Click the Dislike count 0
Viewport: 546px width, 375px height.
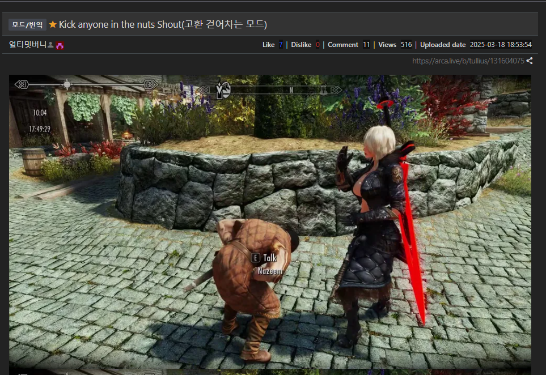pos(318,45)
